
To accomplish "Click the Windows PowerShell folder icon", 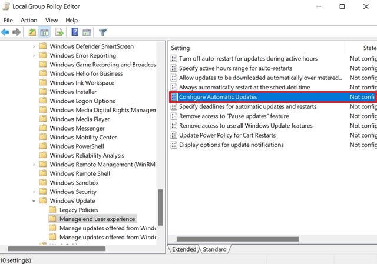I will [x=43, y=146].
